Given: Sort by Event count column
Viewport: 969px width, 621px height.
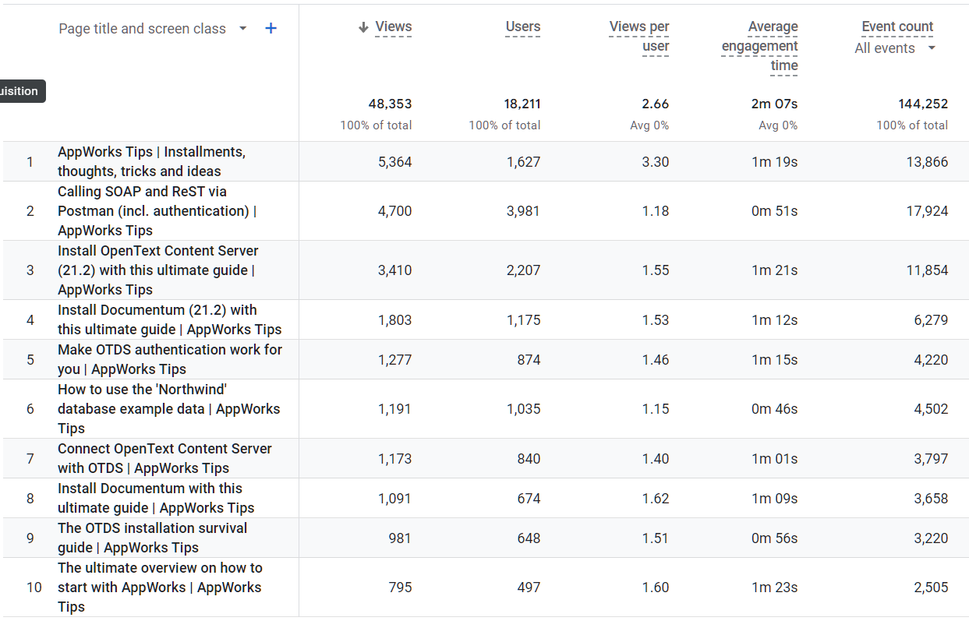Looking at the screenshot, I should tap(897, 27).
